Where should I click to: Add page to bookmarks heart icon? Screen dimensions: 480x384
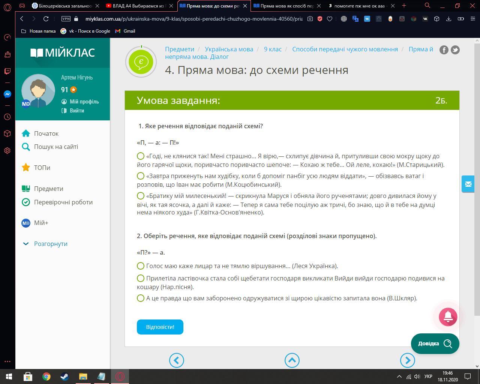click(330, 19)
